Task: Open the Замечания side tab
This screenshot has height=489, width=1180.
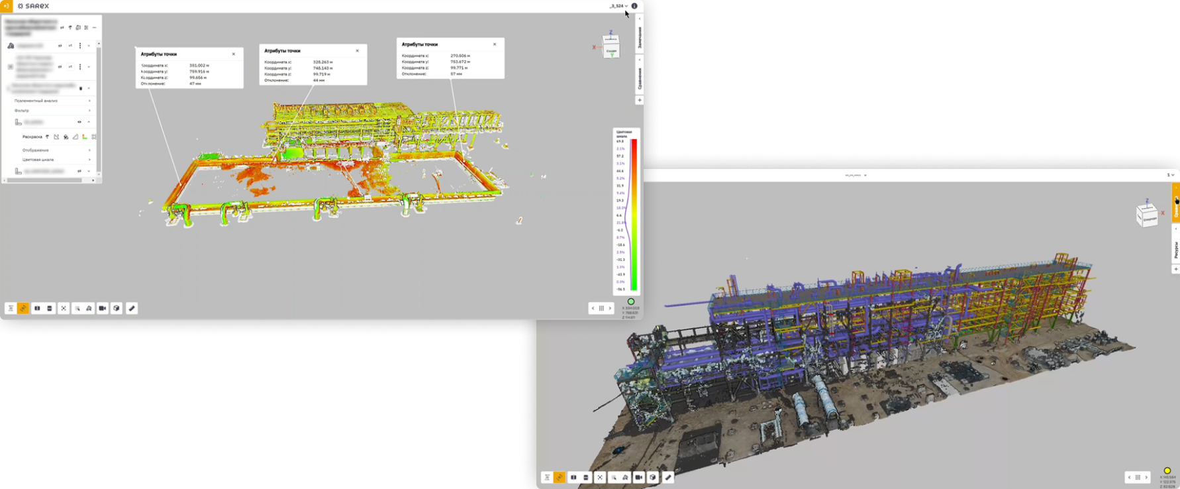Action: (x=640, y=37)
